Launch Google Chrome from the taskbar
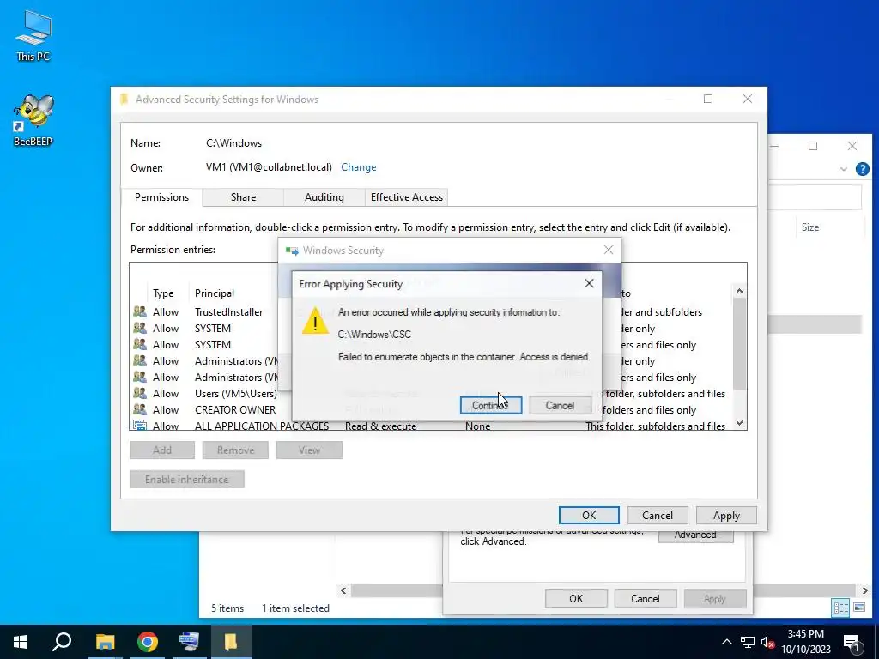Image resolution: width=879 pixels, height=659 pixels. [148, 642]
